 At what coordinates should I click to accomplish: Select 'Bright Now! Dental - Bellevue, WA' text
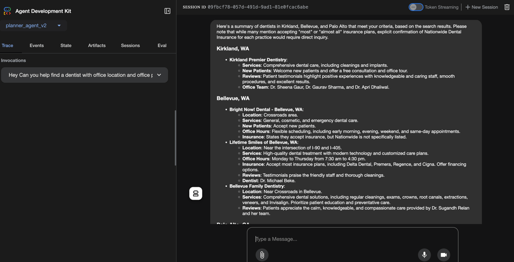[266, 109]
